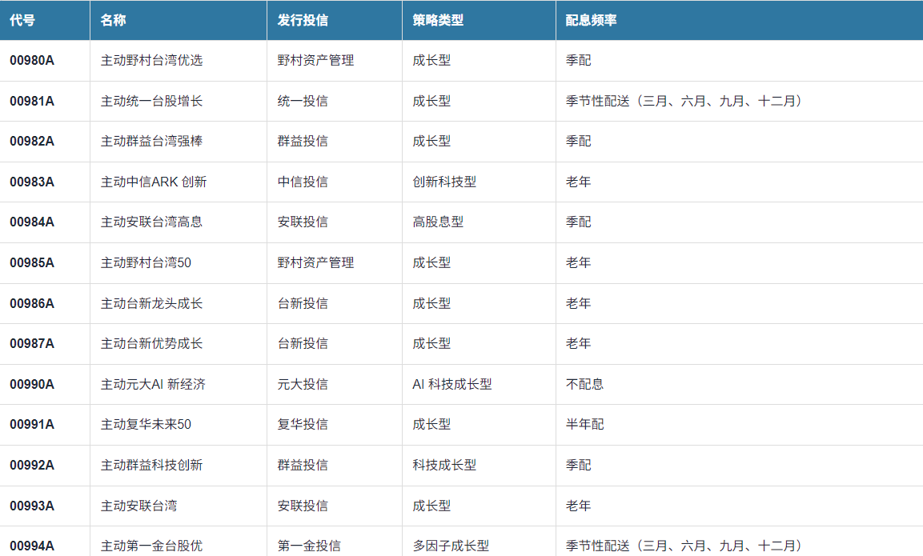Click name 主动复华未来50
923x556 pixels.
pyautogui.click(x=146, y=424)
